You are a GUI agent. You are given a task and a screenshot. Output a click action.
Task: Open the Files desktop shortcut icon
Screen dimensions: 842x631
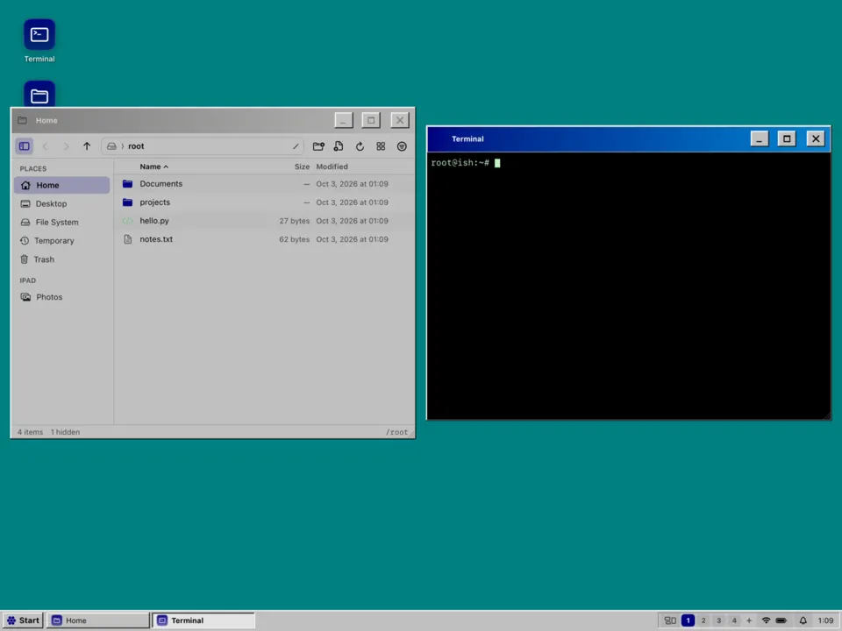[39, 95]
